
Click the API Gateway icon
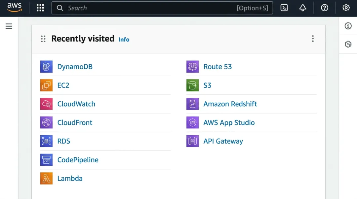[192, 141]
